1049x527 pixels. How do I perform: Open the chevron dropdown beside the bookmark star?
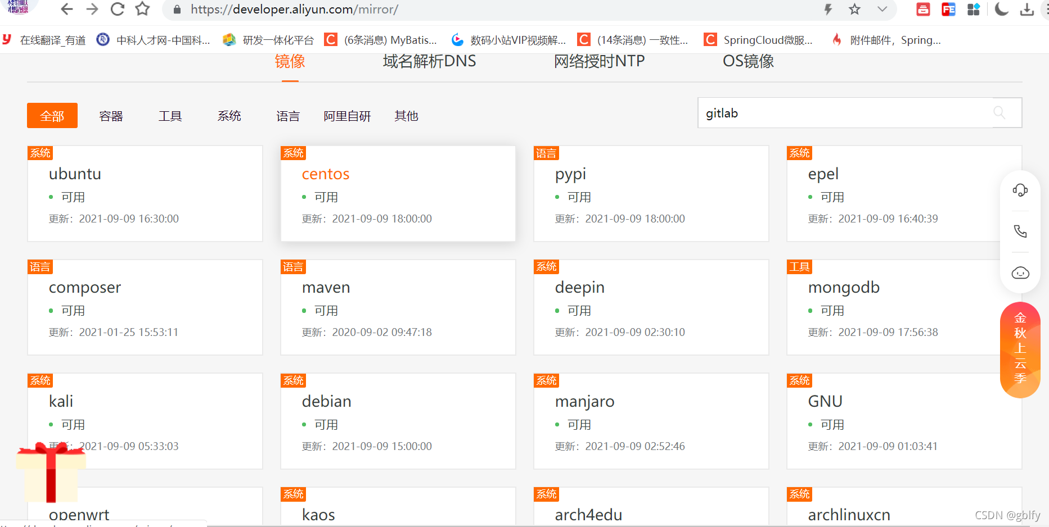pos(881,10)
